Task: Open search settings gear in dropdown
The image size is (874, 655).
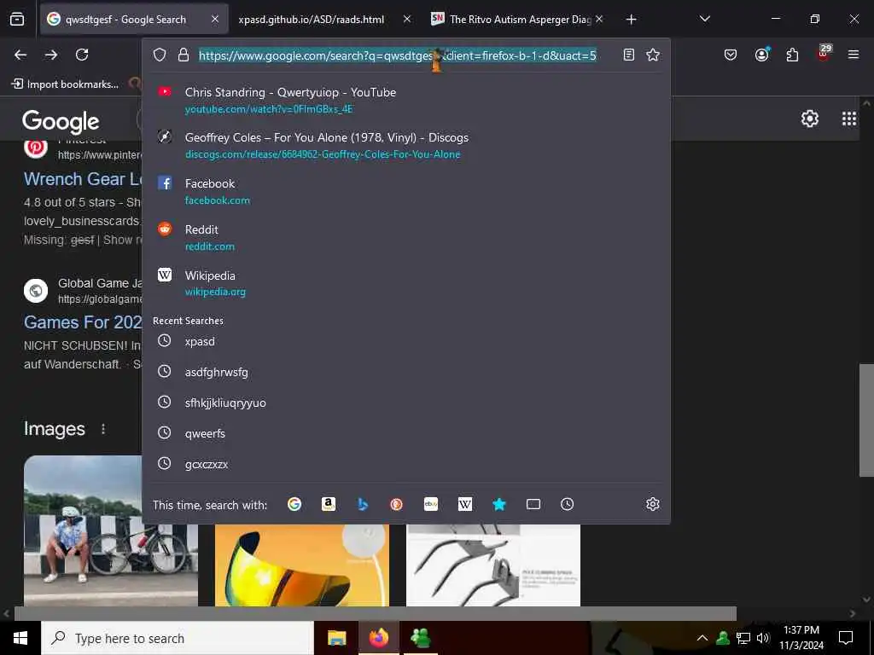Action: [x=653, y=504]
